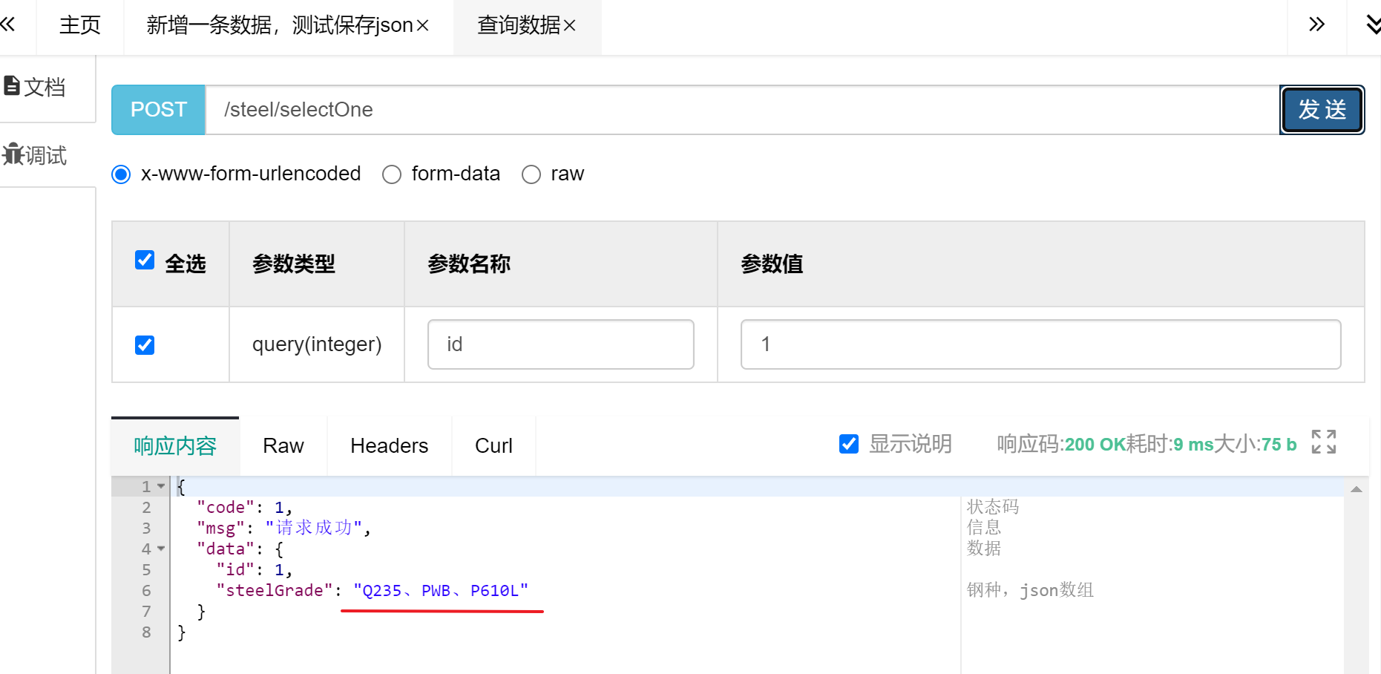Choose the form-data radio option
Viewport: 1381px width, 674px height.
(392, 174)
